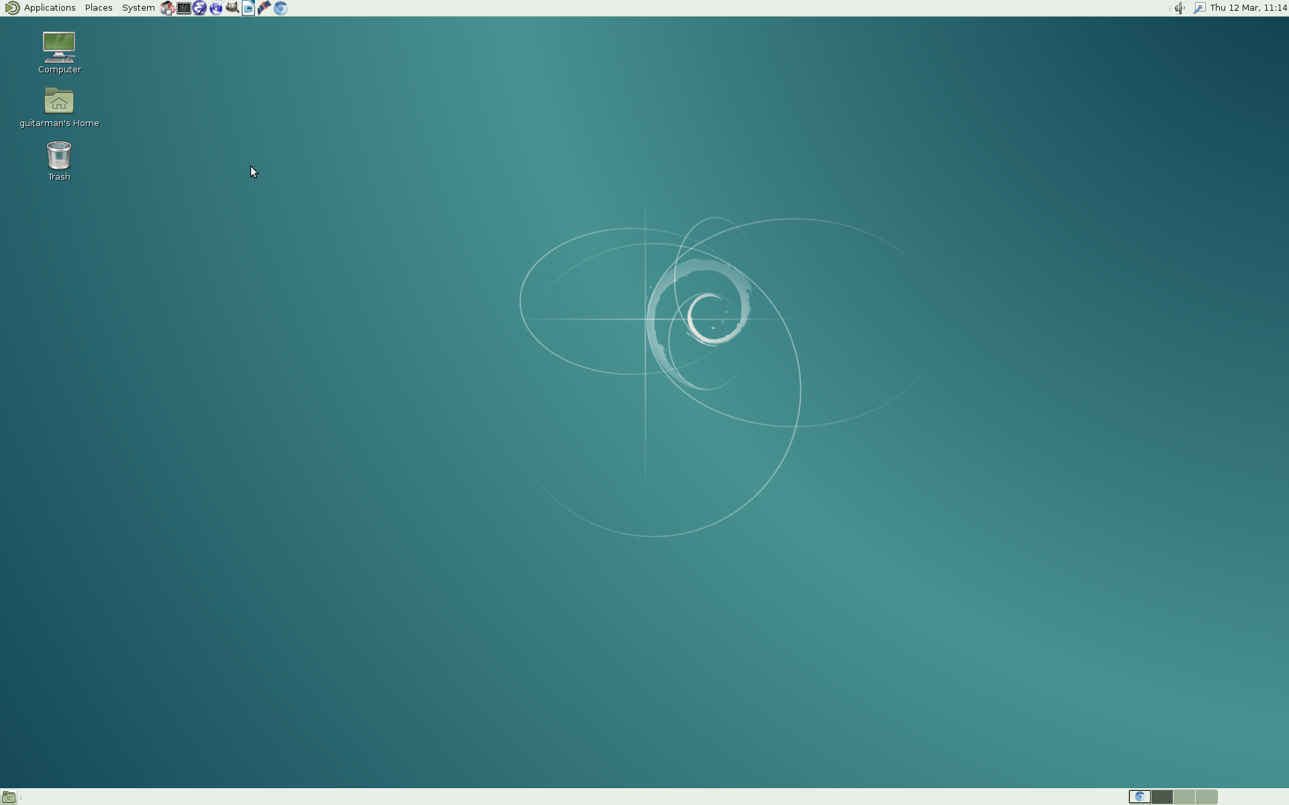Viewport: 1289px width, 805px height.
Task: Click the MATE logo menu icon
Action: coord(11,8)
